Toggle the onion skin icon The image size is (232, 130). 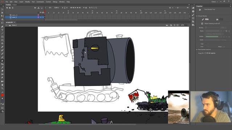(90, 8)
